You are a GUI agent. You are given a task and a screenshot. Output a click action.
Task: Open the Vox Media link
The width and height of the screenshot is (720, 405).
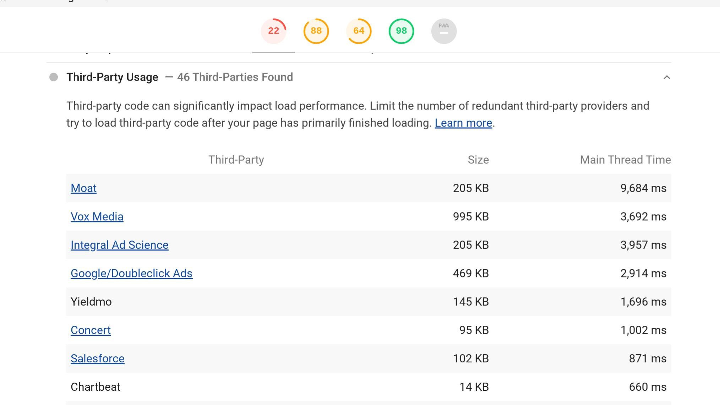[97, 216]
